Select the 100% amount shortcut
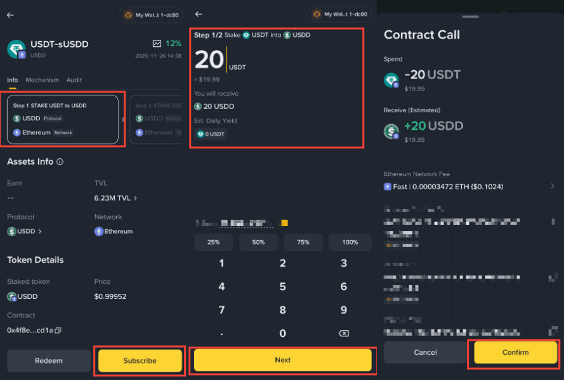The width and height of the screenshot is (564, 380). tap(350, 242)
